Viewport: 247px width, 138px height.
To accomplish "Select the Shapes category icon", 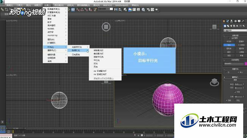I will point(228,26).
